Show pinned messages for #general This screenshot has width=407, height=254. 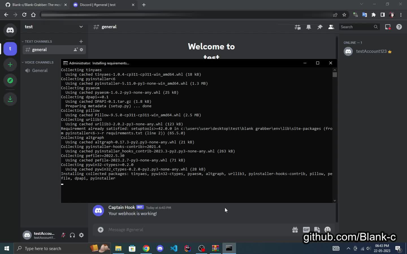320,27
